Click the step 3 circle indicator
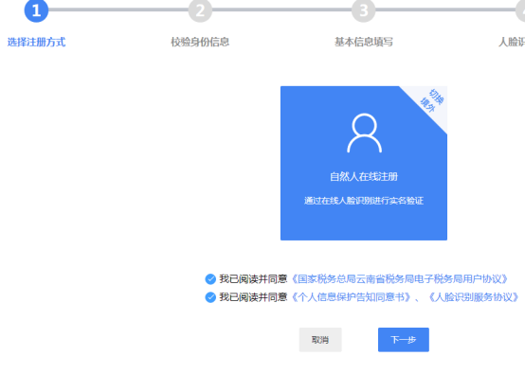 (364, 10)
